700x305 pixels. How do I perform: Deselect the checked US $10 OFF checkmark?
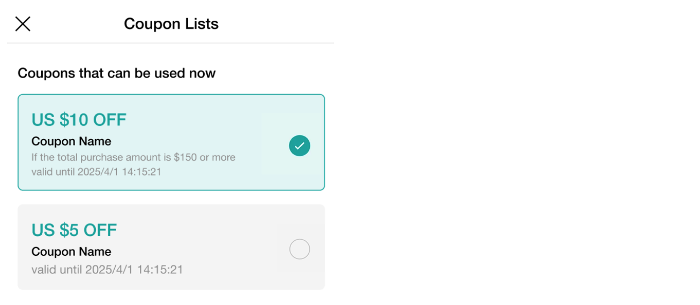(299, 146)
